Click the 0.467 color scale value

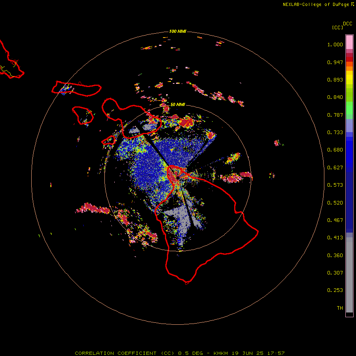pyautogui.click(x=335, y=220)
